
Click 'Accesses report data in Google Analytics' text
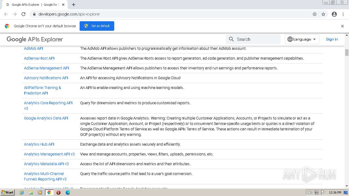click(197, 126)
